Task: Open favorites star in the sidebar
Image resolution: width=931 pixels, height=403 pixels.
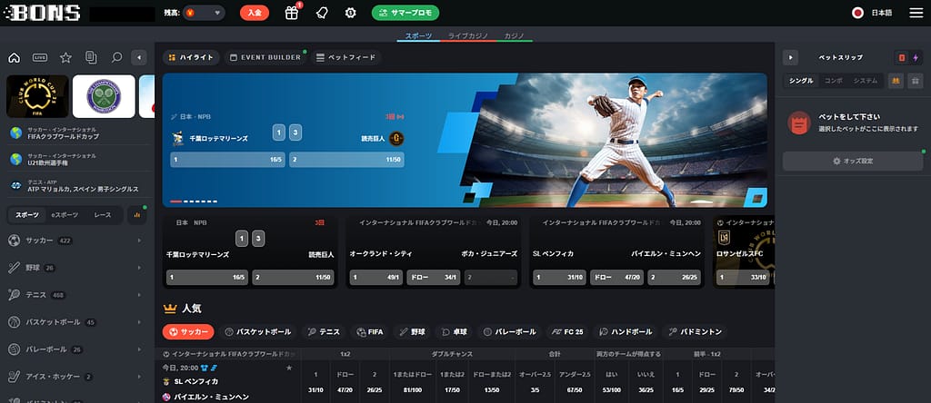Action: [65, 57]
